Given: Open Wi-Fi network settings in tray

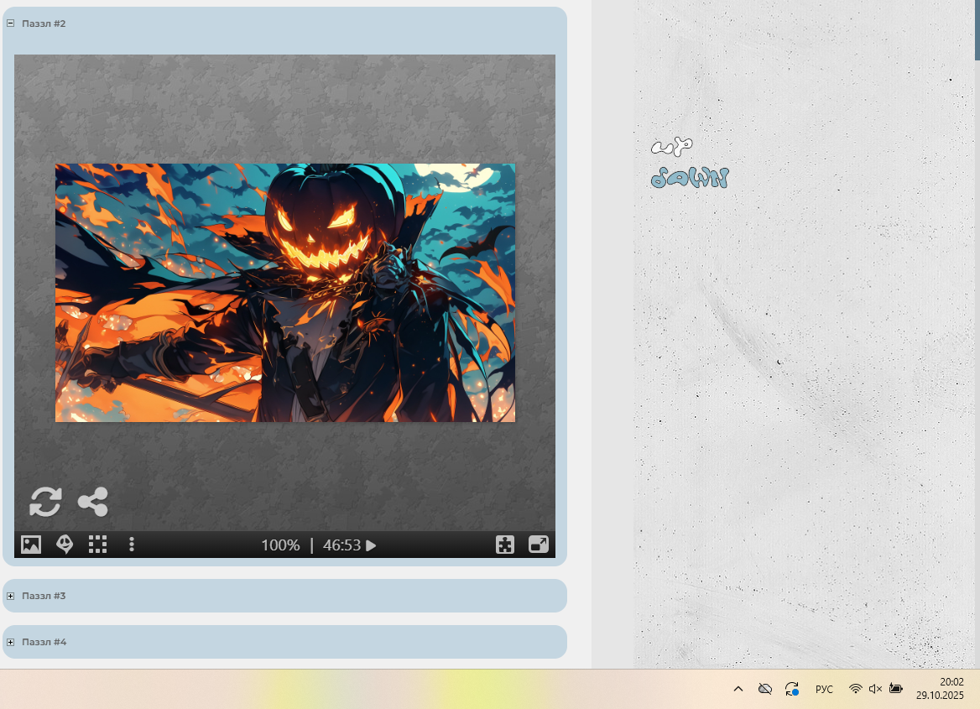Looking at the screenshot, I should pos(855,689).
